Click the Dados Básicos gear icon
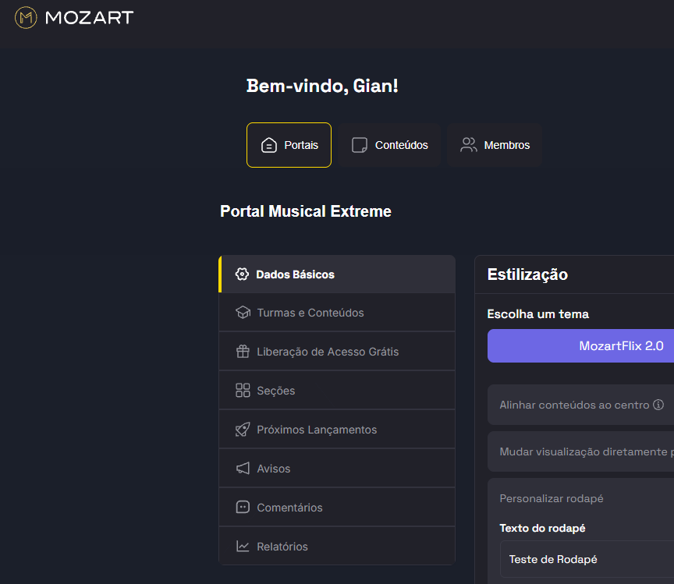 pyautogui.click(x=242, y=274)
